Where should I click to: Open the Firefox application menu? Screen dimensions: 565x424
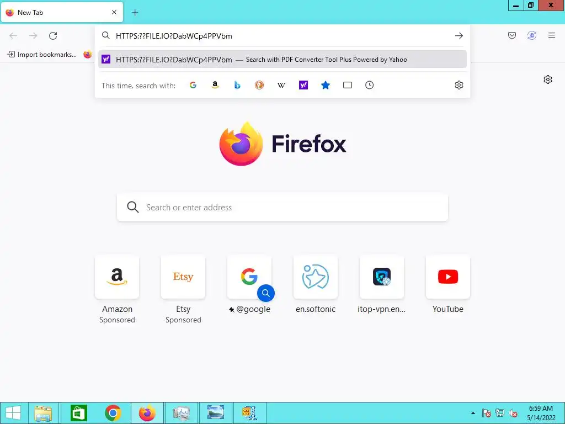(x=551, y=35)
